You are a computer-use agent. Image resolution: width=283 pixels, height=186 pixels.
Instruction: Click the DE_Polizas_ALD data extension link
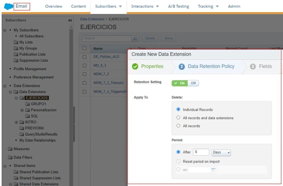click(x=106, y=57)
